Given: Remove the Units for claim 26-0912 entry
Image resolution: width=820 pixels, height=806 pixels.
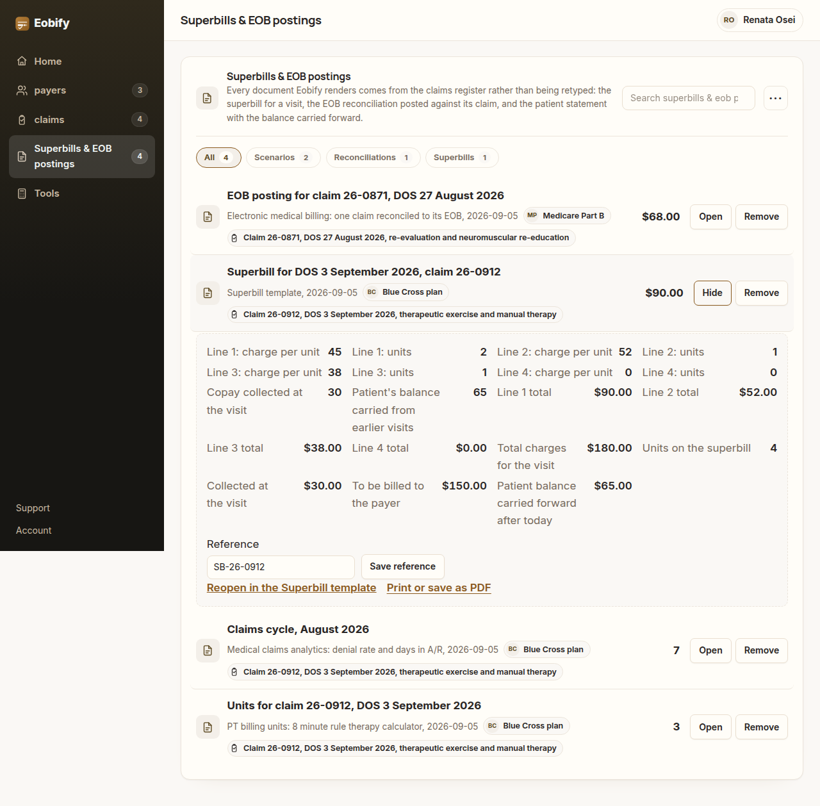Looking at the screenshot, I should (762, 727).
